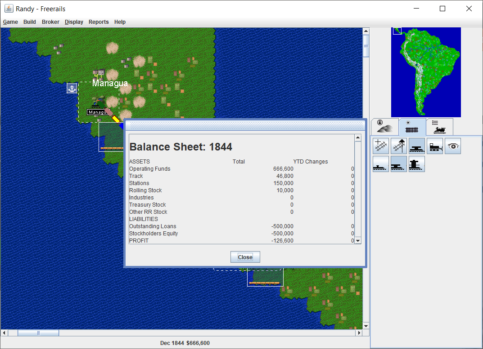The height and width of the screenshot is (349, 483).
Task: Click the map vertical scrollbar thumb
Action: coord(366,46)
